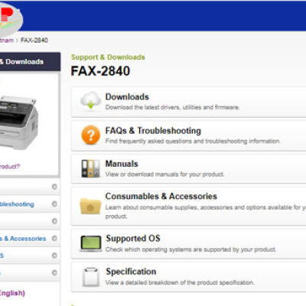Open FAQs & Troubleshooting section
This screenshot has width=306, height=306.
(x=153, y=131)
